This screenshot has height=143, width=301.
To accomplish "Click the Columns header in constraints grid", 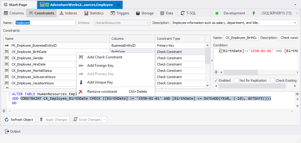I will pos(132,39).
